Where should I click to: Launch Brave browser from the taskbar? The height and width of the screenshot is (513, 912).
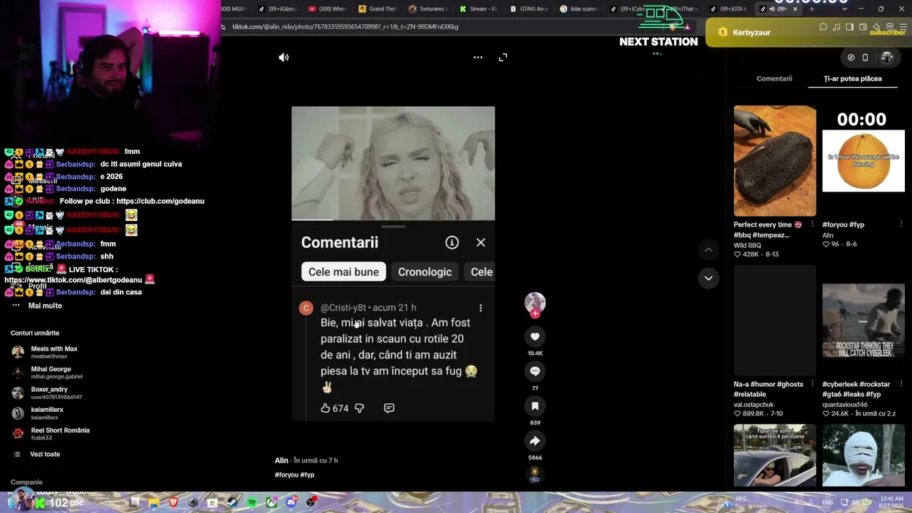click(x=173, y=503)
